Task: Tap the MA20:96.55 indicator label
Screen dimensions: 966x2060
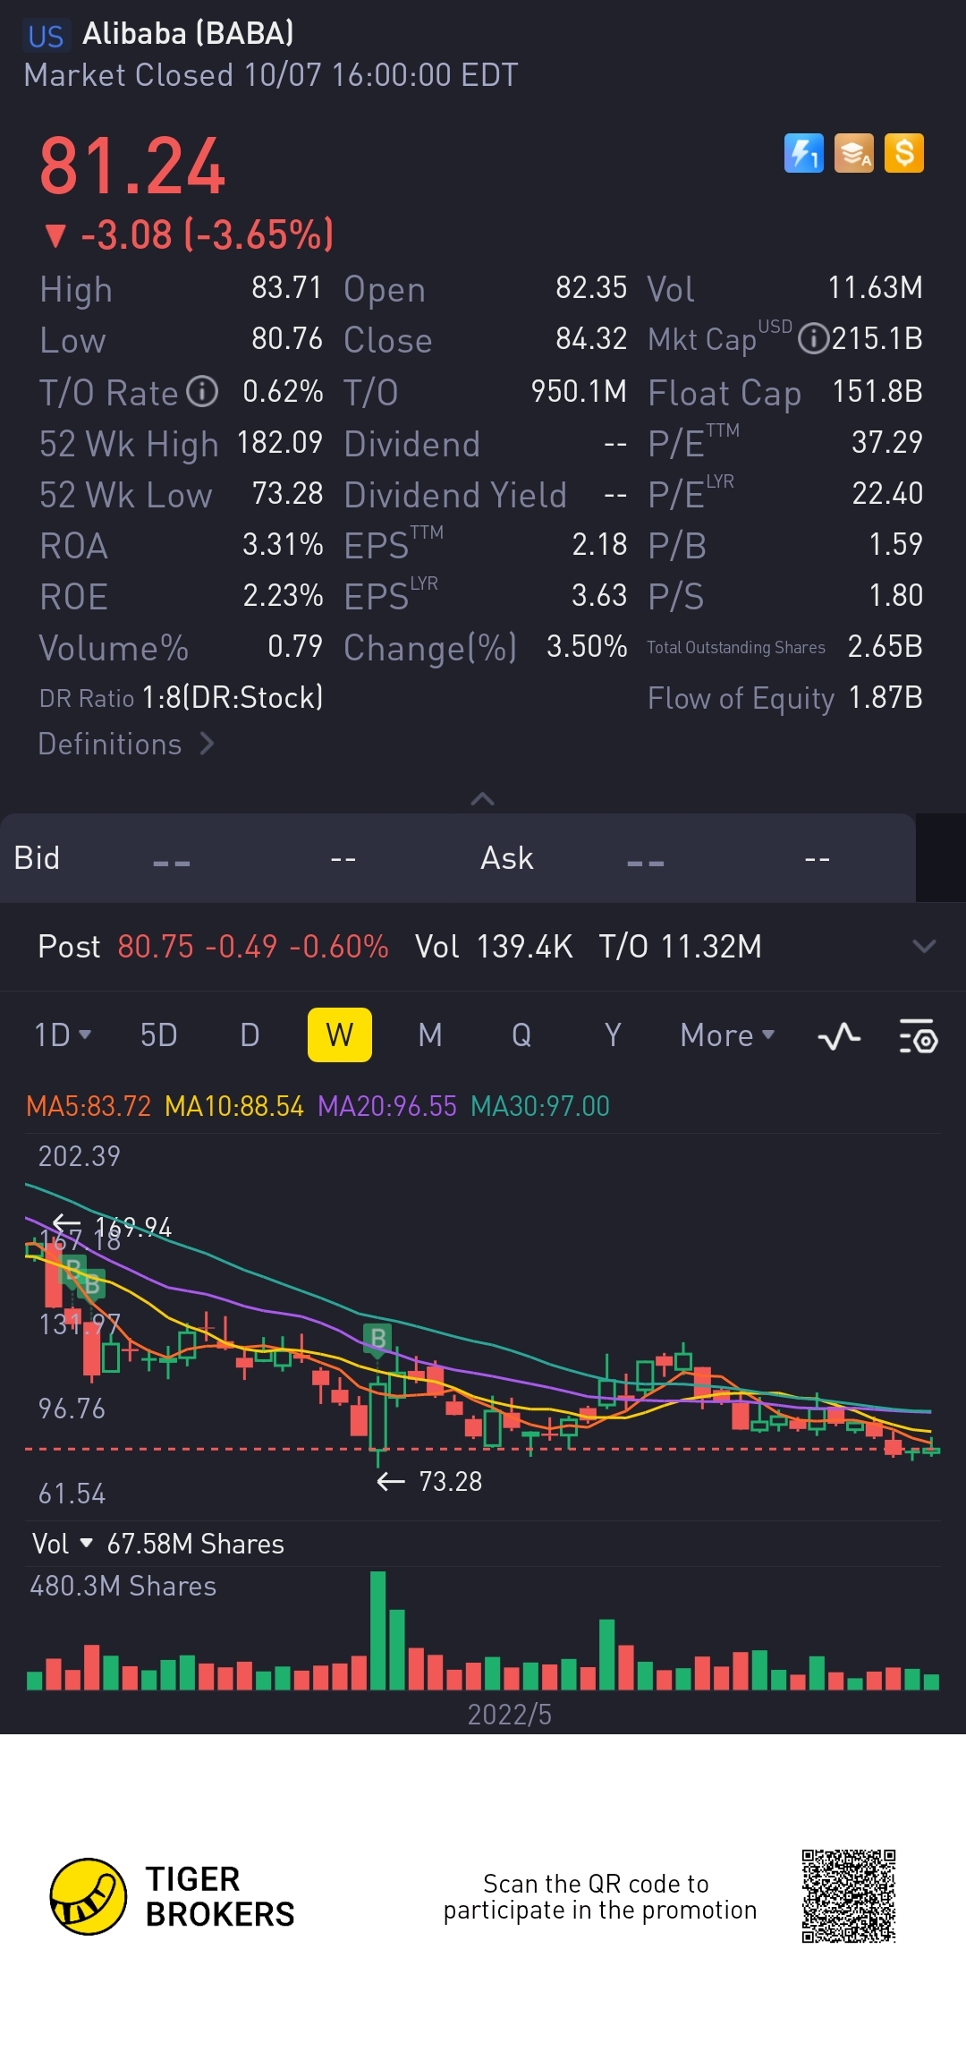Action: click(x=387, y=1106)
